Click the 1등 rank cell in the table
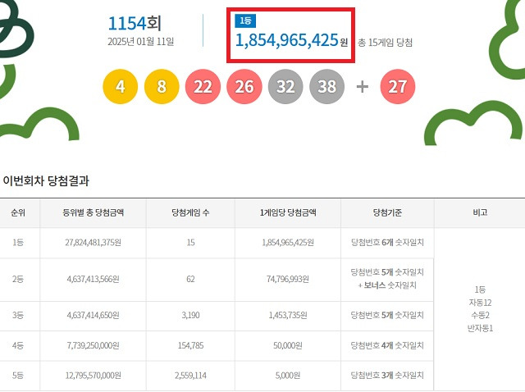 point(18,243)
